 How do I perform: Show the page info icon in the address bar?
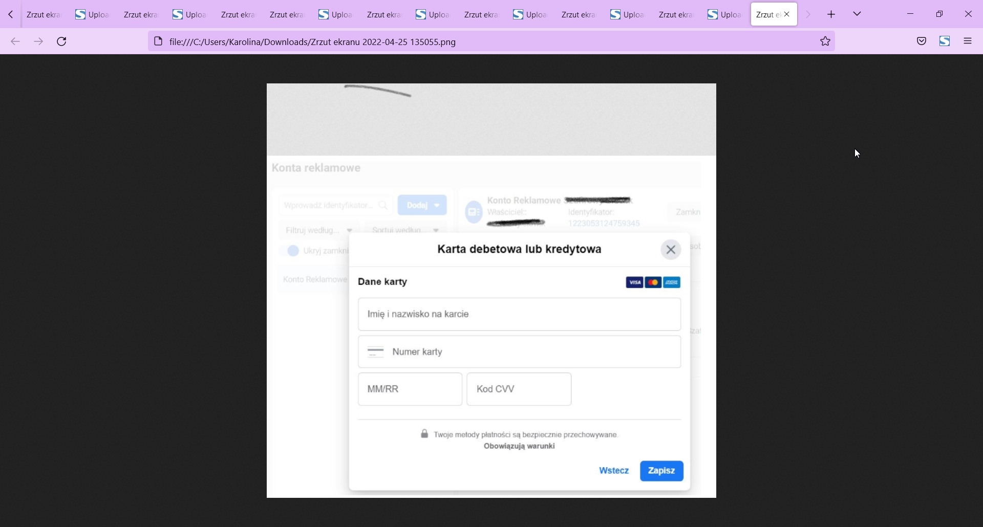(158, 41)
